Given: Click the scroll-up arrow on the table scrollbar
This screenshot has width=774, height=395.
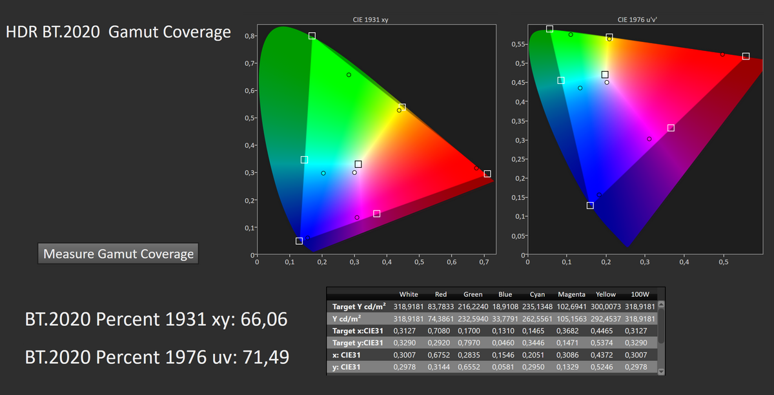Looking at the screenshot, I should (x=661, y=305).
